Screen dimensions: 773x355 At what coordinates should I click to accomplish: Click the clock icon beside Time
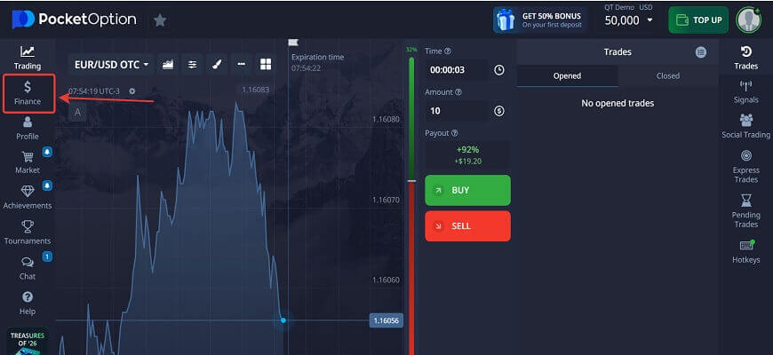coord(499,70)
